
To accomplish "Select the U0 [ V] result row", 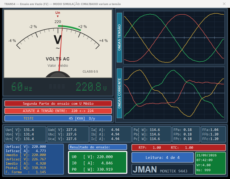I will [92, 157].
